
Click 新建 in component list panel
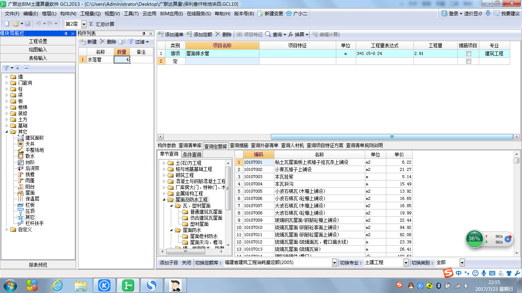coord(89,42)
